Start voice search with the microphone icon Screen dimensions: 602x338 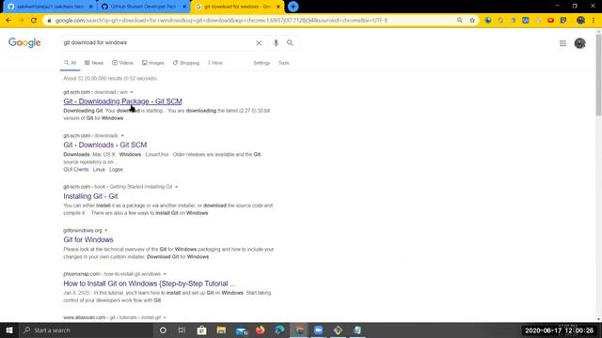(276, 43)
